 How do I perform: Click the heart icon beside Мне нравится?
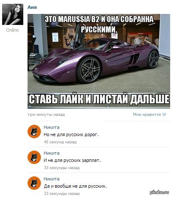(x=164, y=115)
